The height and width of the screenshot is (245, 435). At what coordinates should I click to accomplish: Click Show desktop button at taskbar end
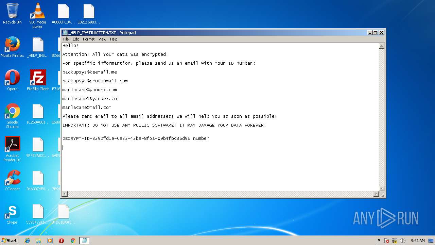click(x=431, y=241)
